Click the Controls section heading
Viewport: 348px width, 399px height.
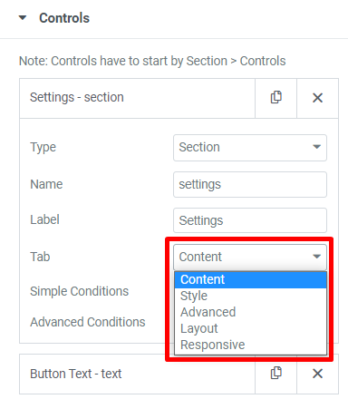click(x=64, y=18)
